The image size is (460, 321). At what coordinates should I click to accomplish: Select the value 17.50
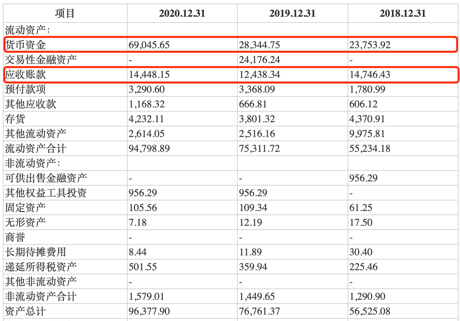[361, 222]
